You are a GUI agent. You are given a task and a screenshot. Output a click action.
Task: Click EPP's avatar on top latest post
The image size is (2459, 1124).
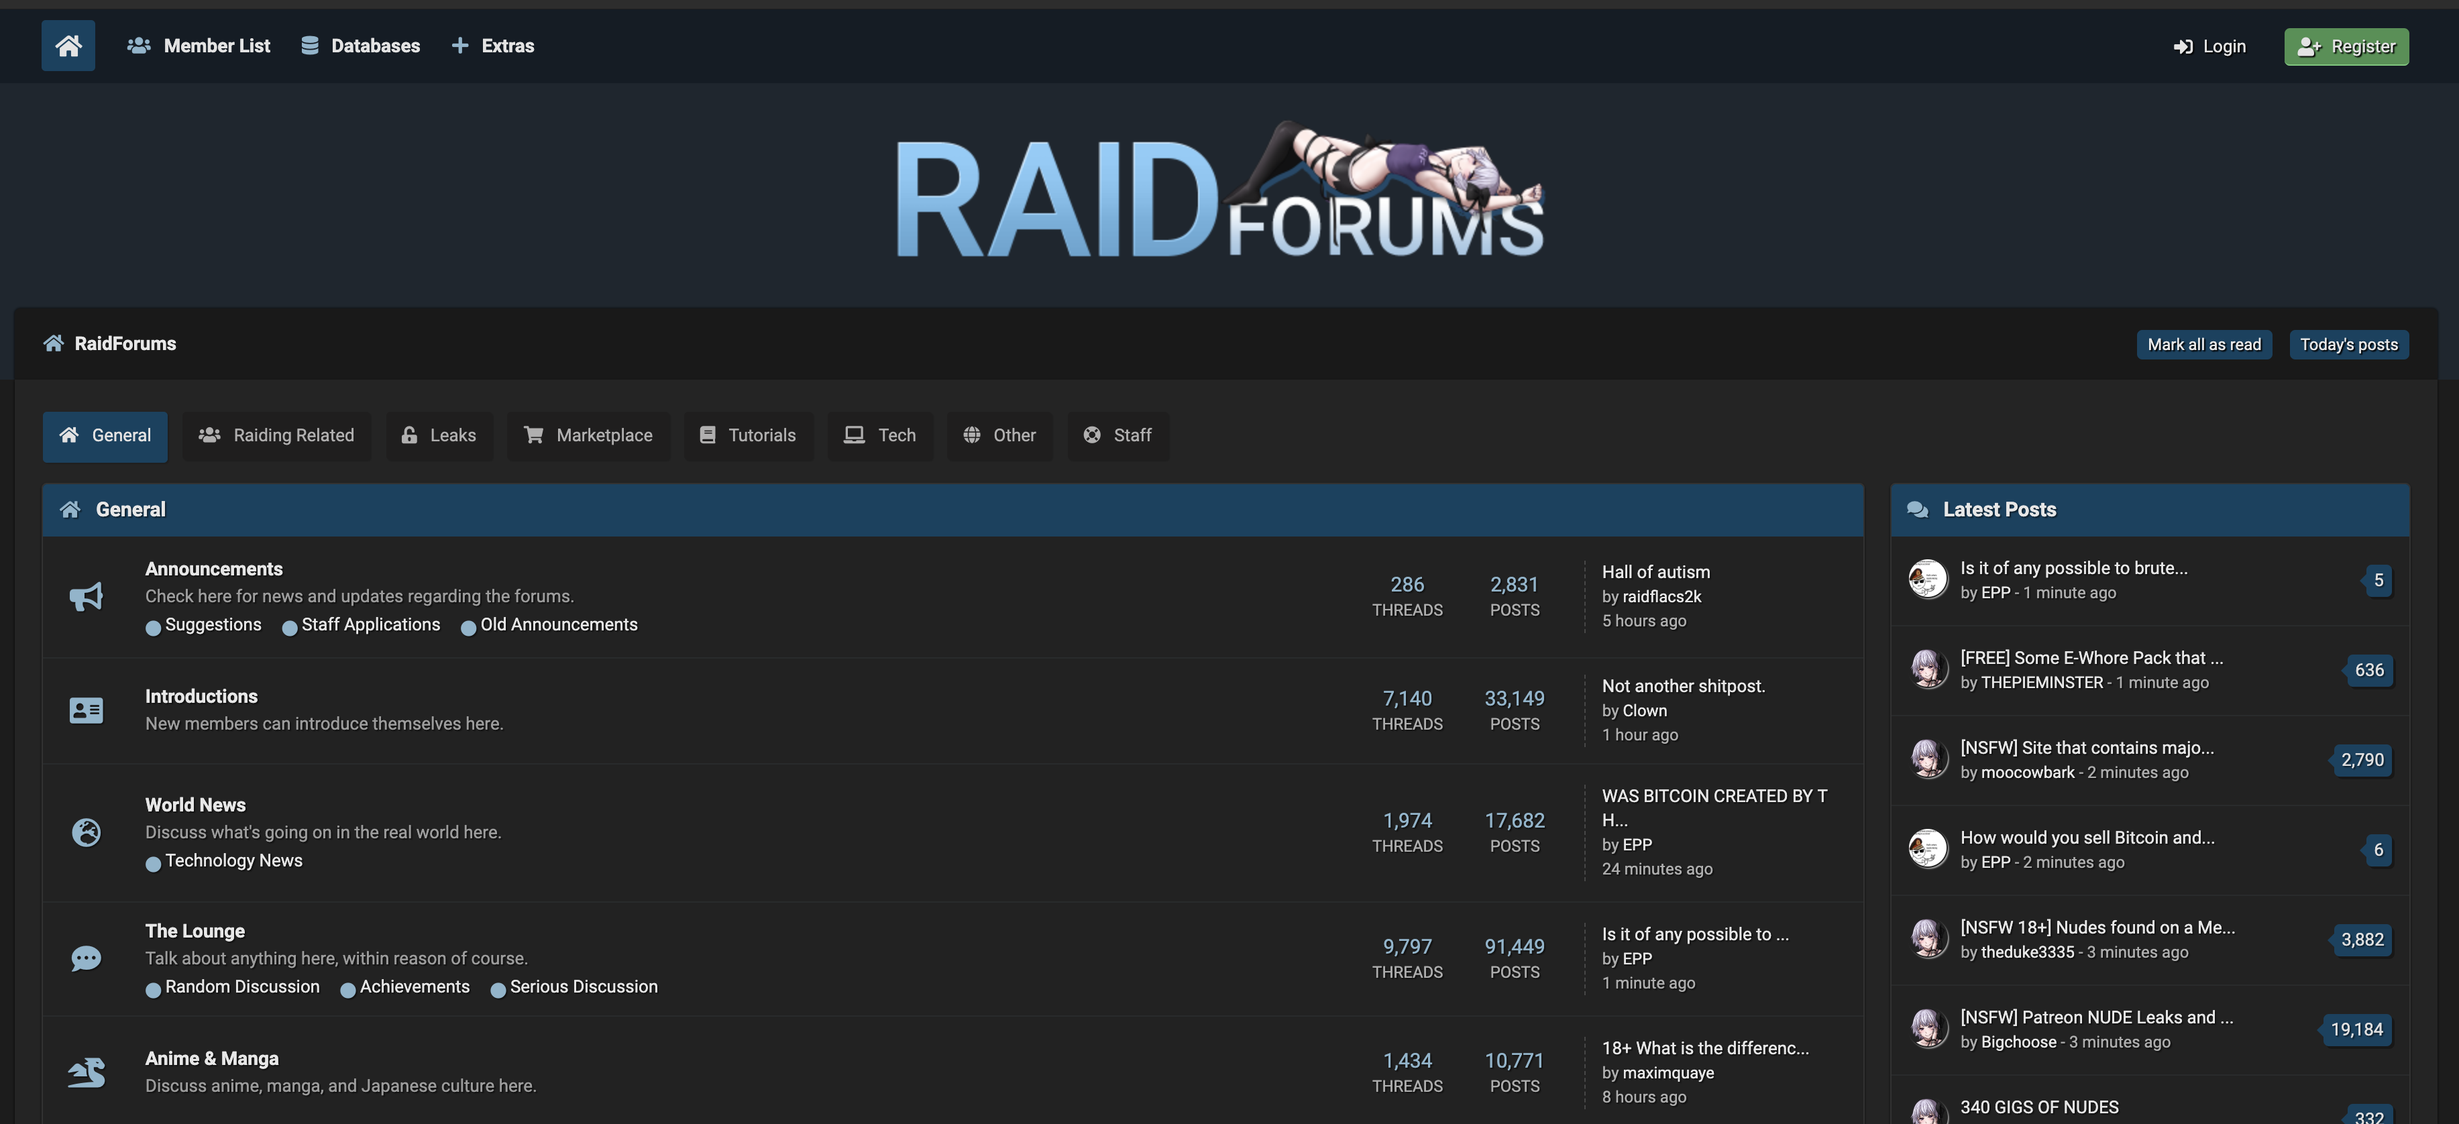point(1927,579)
